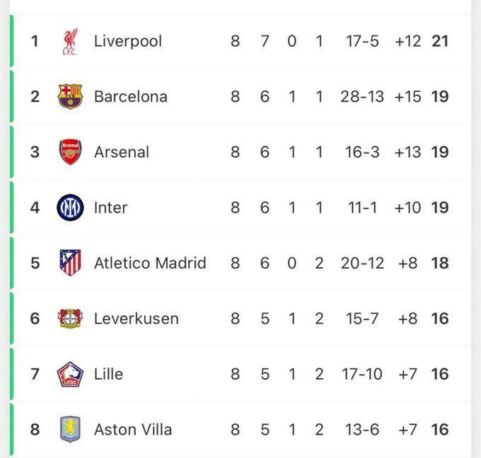Click Inter's 11-1 goals record
Image resolution: width=481 pixels, height=458 pixels.
[362, 208]
